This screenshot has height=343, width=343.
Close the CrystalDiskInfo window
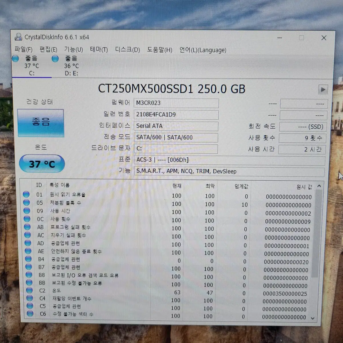pyautogui.click(x=324, y=38)
